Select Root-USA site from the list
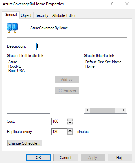 point(16,71)
